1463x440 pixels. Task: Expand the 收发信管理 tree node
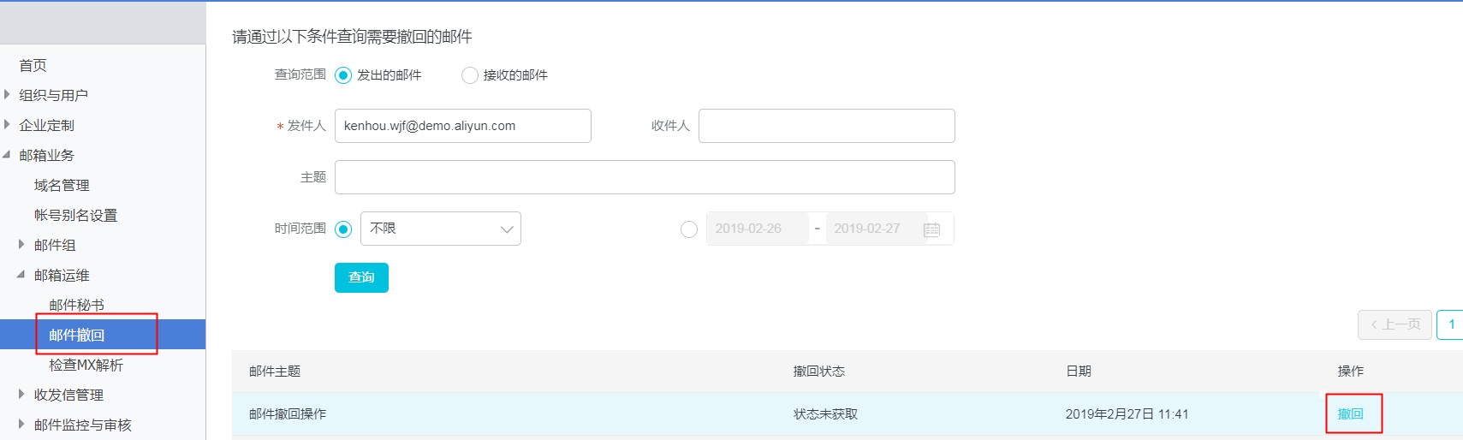coord(22,395)
